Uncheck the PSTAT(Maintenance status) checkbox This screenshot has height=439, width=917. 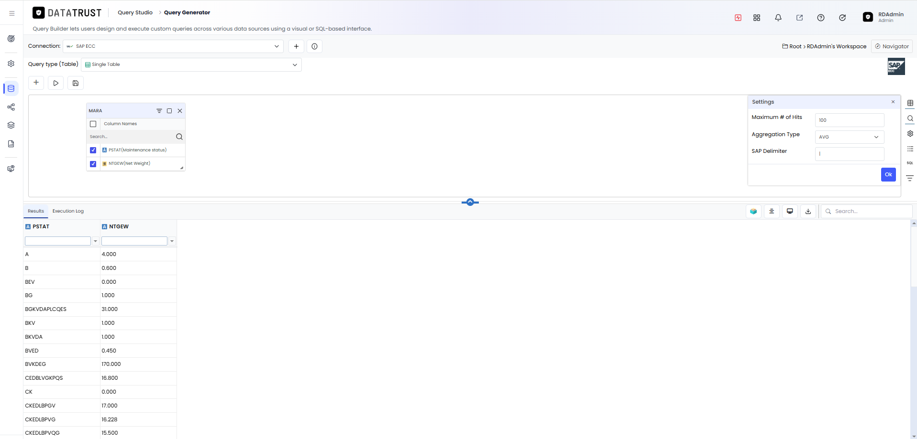pyautogui.click(x=93, y=150)
